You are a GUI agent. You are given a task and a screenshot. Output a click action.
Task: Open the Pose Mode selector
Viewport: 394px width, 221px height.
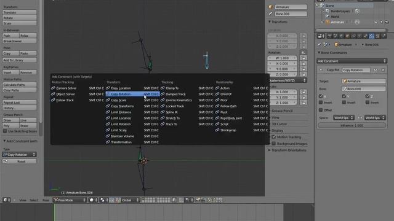[70, 200]
